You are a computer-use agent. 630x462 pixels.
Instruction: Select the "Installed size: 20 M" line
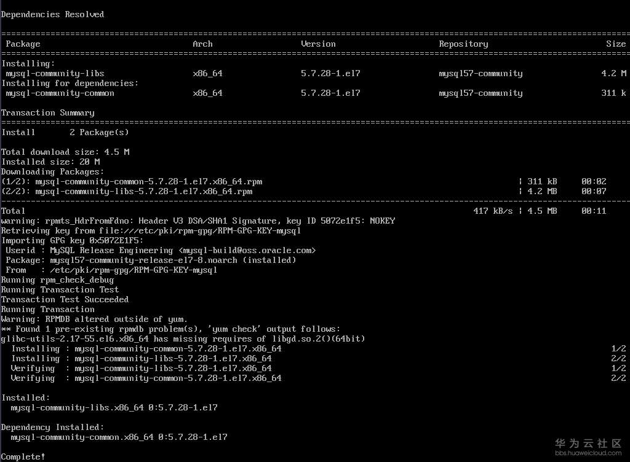click(x=50, y=162)
